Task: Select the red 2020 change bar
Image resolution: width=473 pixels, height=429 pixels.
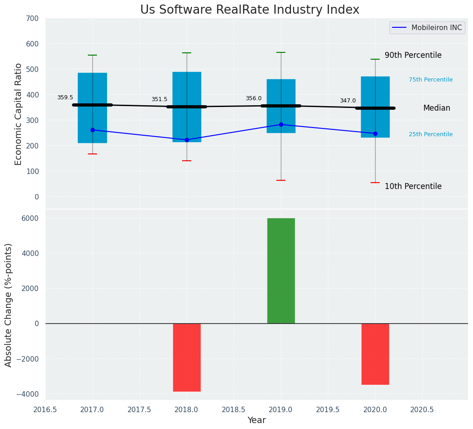Action: coord(375,354)
